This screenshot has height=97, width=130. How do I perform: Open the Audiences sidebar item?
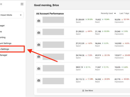coord(1,31)
